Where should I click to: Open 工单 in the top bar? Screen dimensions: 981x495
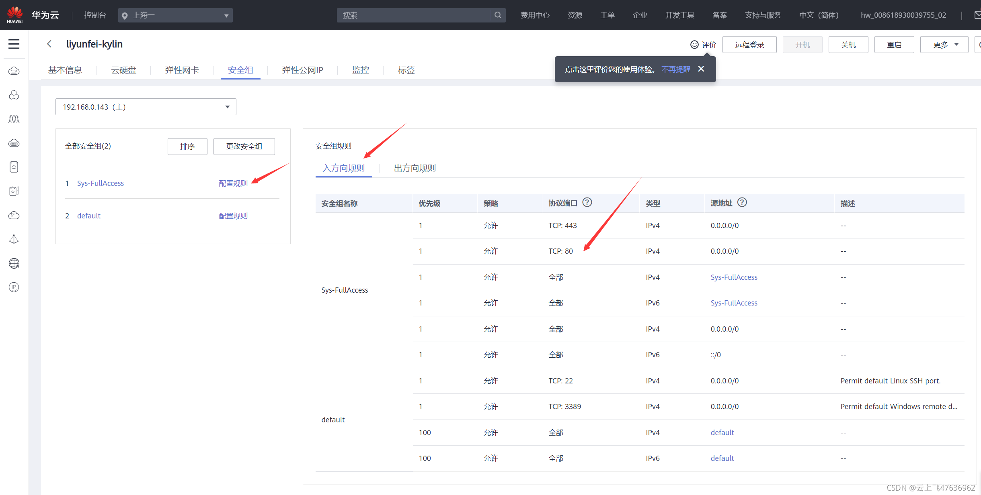(x=607, y=15)
